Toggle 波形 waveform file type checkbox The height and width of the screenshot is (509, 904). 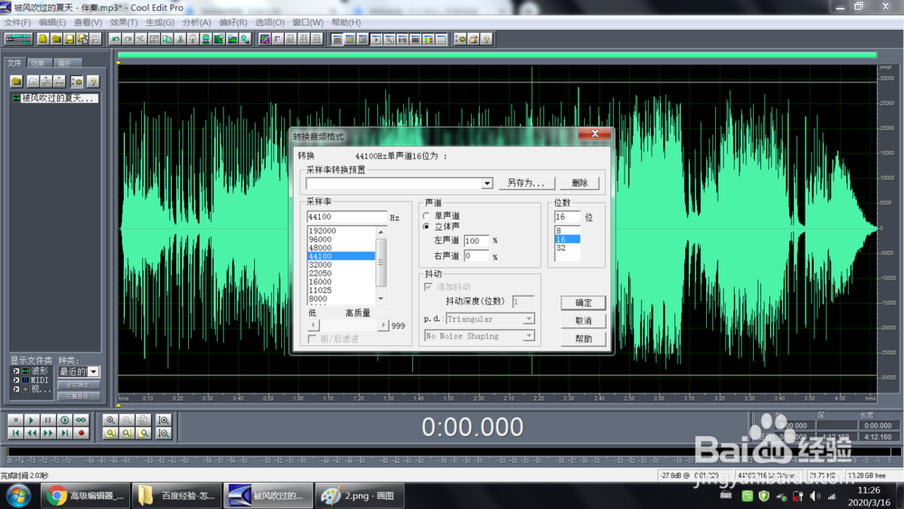16,372
